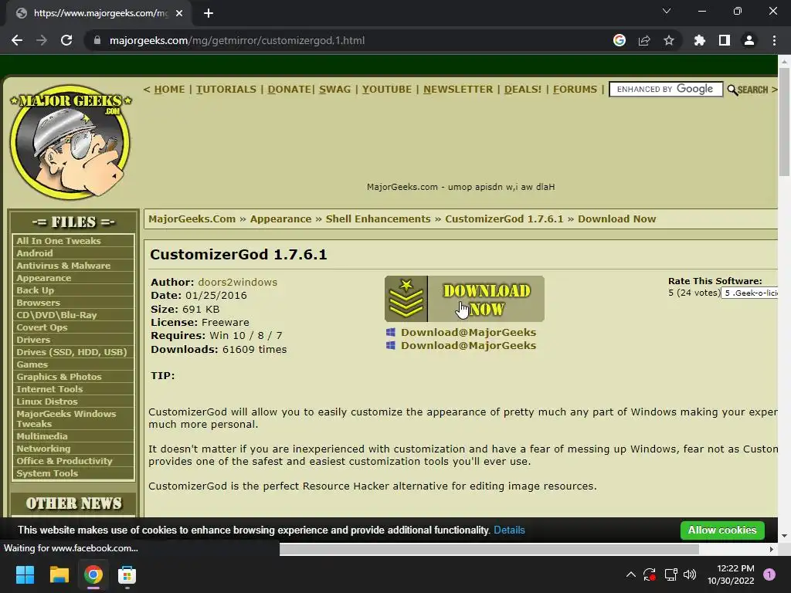This screenshot has height=593, width=791.
Task: Click MajorGeeks.Com breadcrumb
Action: click(x=192, y=219)
